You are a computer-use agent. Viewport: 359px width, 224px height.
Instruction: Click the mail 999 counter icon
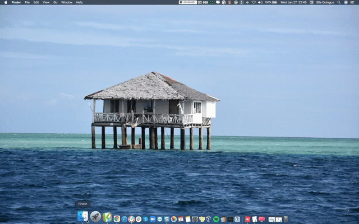coord(203,2)
